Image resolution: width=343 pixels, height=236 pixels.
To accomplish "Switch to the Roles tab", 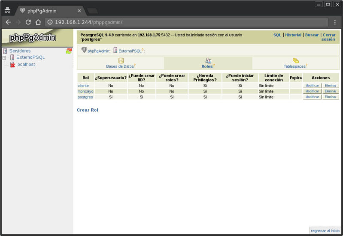I will tap(207, 66).
